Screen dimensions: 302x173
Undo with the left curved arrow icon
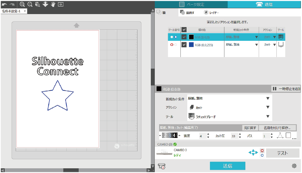pos(4,4)
